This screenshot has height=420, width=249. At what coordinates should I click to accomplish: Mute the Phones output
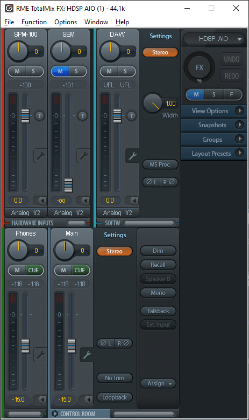(x=17, y=270)
